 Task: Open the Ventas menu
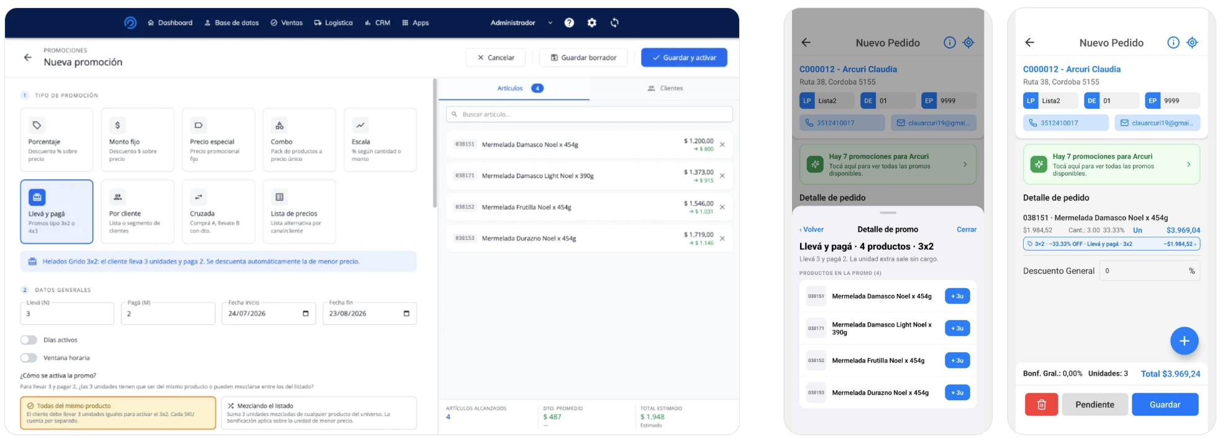(x=286, y=23)
